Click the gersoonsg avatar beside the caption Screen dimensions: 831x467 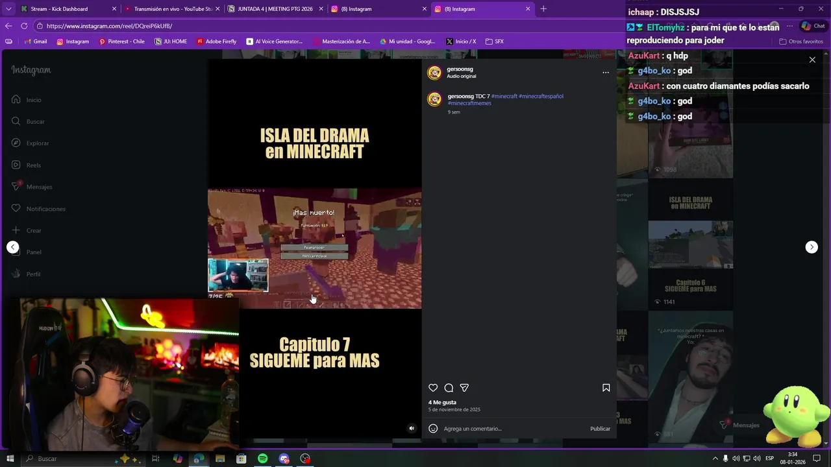(x=434, y=99)
